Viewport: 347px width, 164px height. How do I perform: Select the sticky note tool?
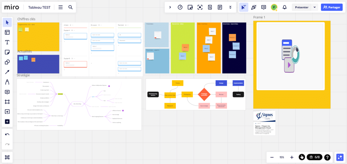[7, 52]
